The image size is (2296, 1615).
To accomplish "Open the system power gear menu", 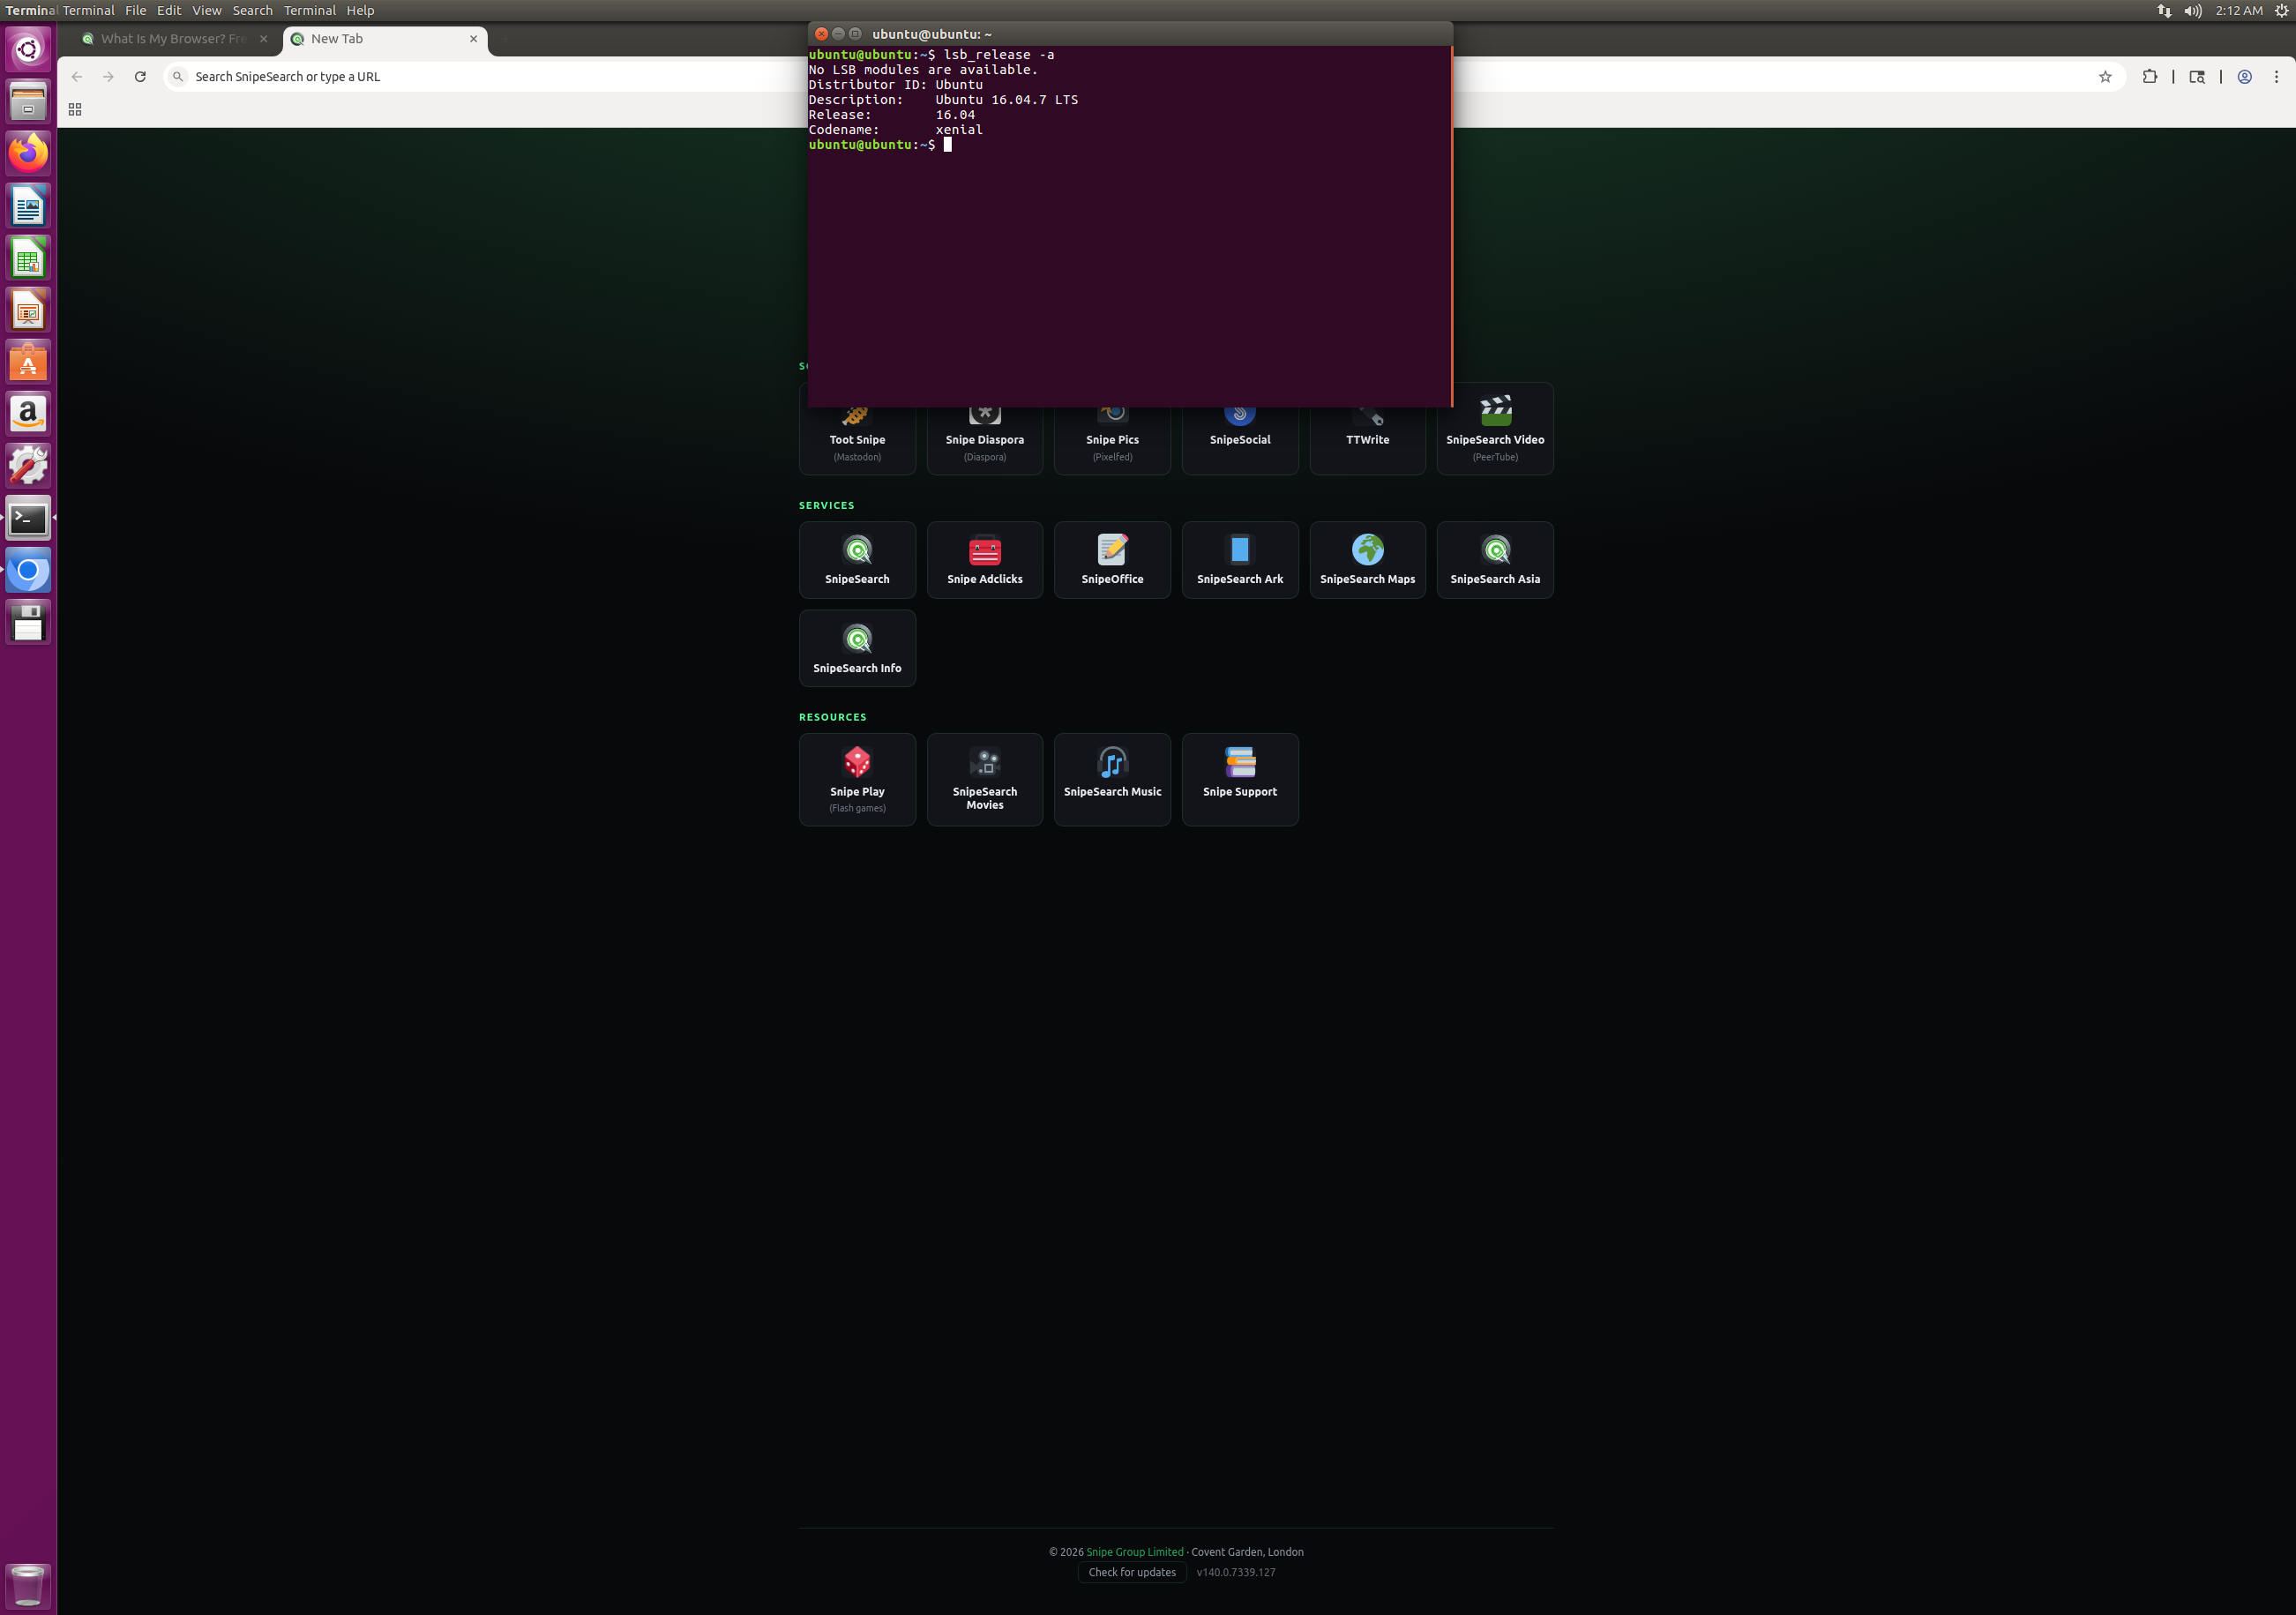I will [2281, 10].
